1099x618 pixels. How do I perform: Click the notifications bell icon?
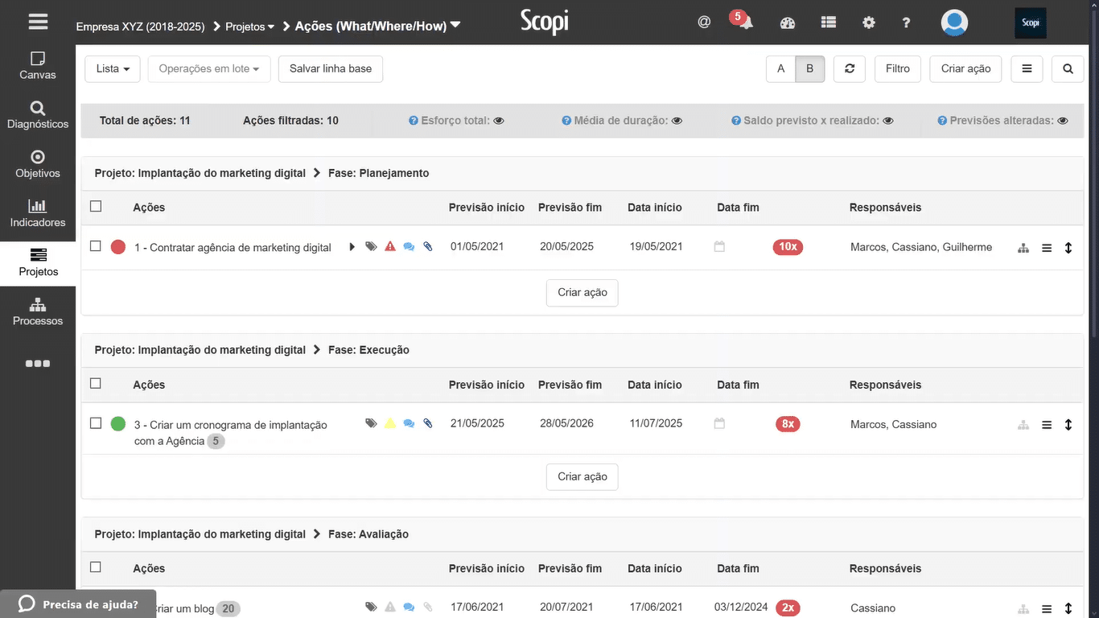click(747, 23)
